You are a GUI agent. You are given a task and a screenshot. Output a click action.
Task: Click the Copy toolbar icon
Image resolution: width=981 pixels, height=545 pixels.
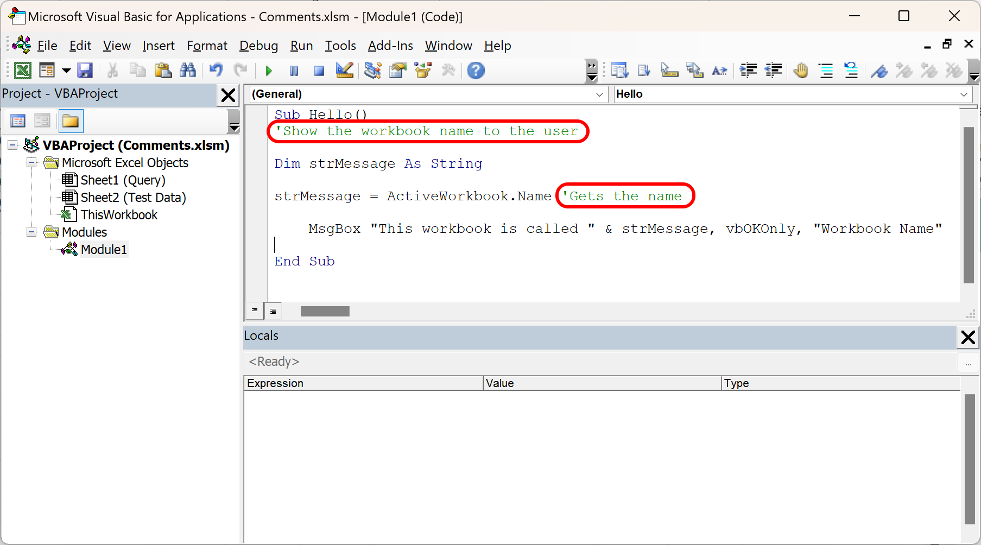(x=137, y=71)
